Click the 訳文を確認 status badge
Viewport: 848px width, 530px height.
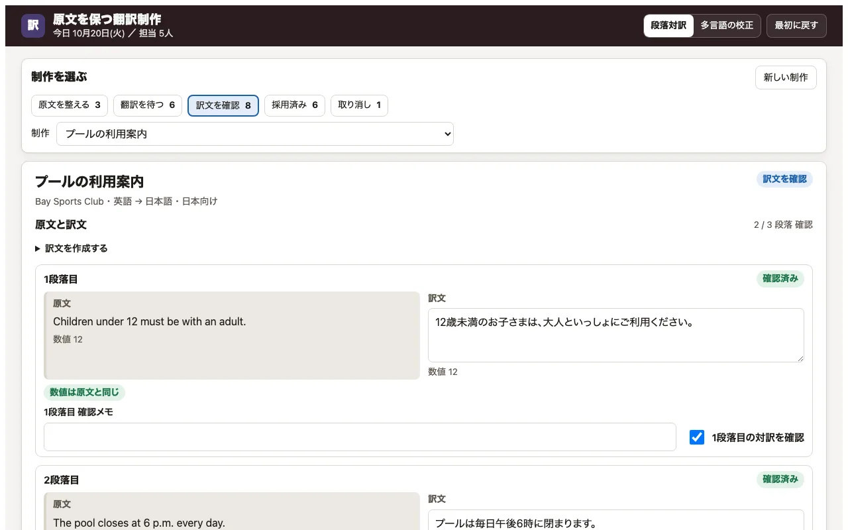click(x=784, y=179)
